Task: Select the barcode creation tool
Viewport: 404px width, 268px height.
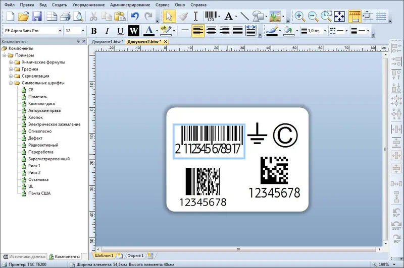Action: pyautogui.click(x=211, y=16)
